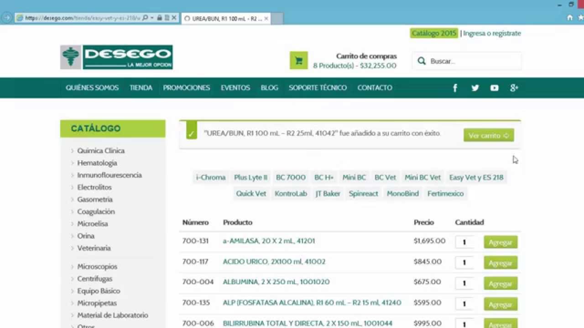Viewport: 584px width, 328px height.
Task: Click the 8 Producto(s) cart summary
Action: point(355,66)
